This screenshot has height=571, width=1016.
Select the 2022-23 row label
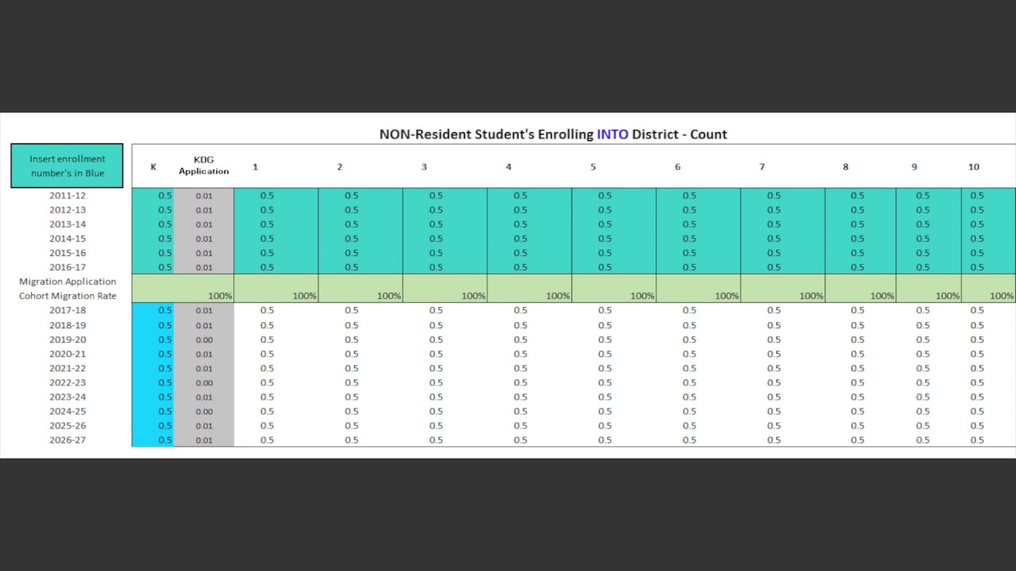(x=67, y=382)
